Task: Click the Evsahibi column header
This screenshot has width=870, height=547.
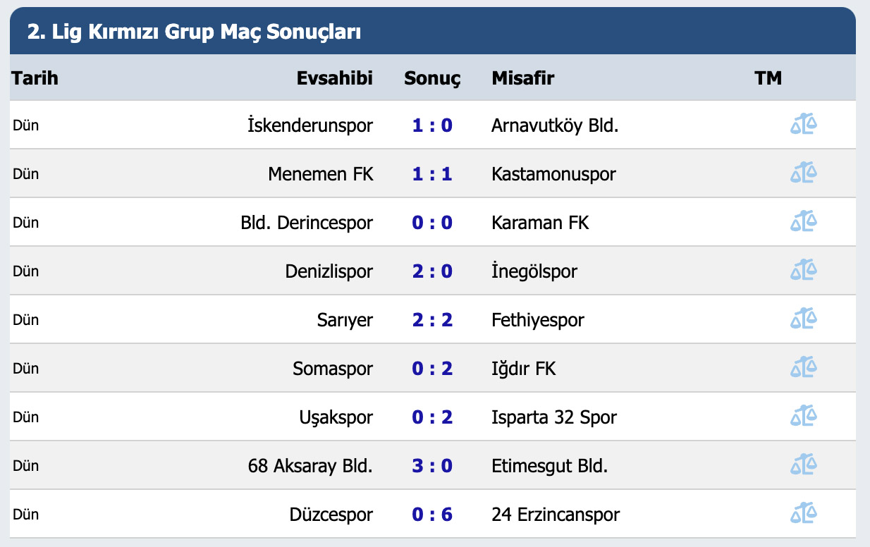Action: (x=335, y=78)
